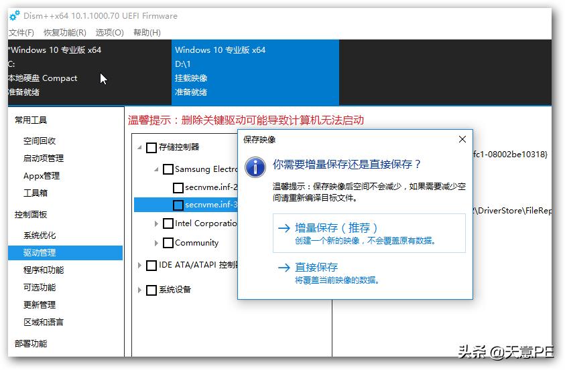Tick the highlighted secnvme.inf-3 checkbox

pos(178,205)
